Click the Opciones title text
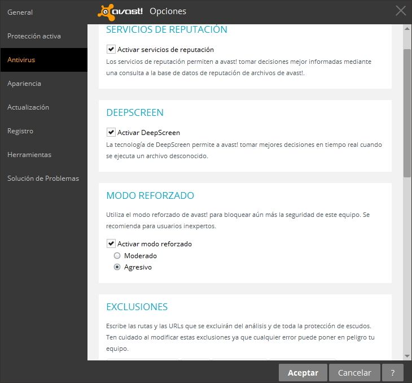 (168, 11)
